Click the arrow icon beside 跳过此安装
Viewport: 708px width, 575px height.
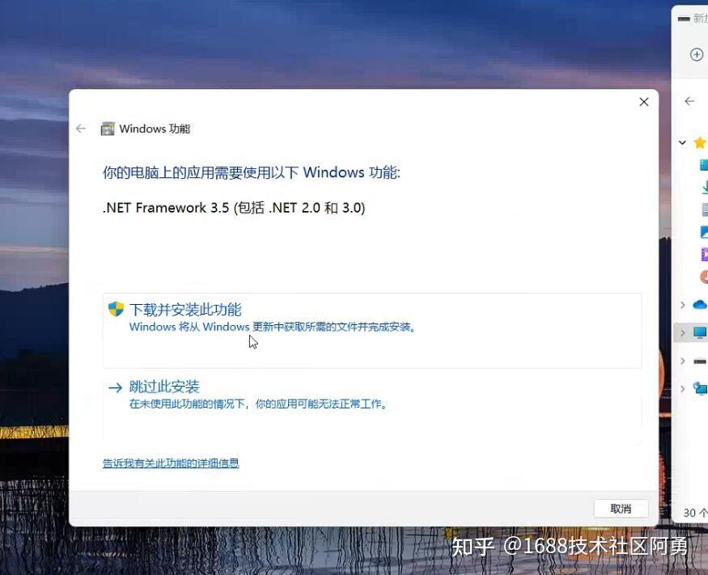pos(115,387)
